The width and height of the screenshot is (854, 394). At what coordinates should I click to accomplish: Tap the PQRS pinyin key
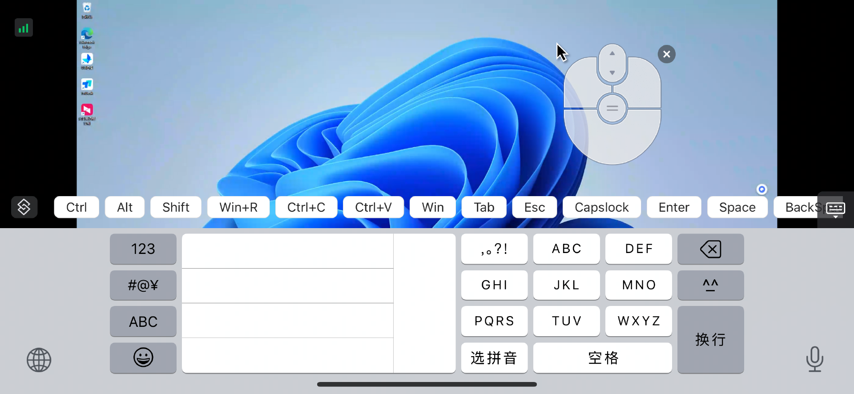click(x=494, y=321)
